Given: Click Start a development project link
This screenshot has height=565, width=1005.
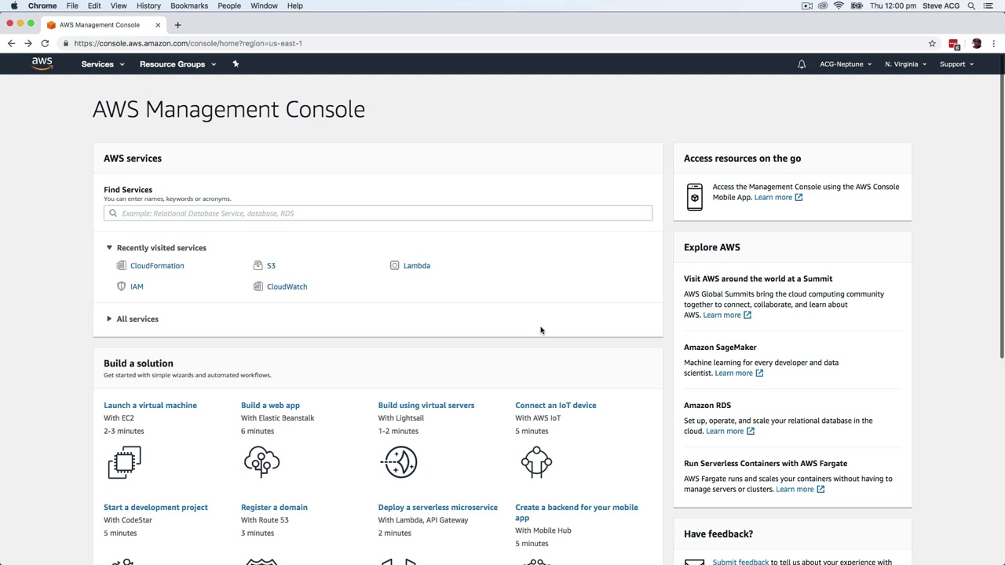Looking at the screenshot, I should point(155,508).
